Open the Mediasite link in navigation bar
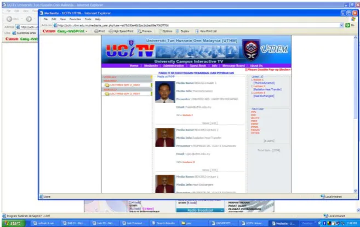Image resolution: width=360 pixels, height=227 pixels. [151, 66]
